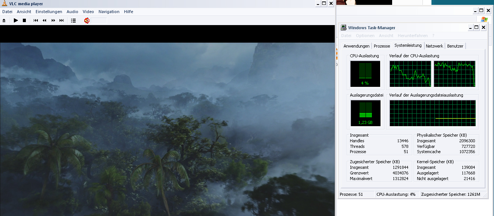Click the Task Manager title bar icon

coord(343,27)
